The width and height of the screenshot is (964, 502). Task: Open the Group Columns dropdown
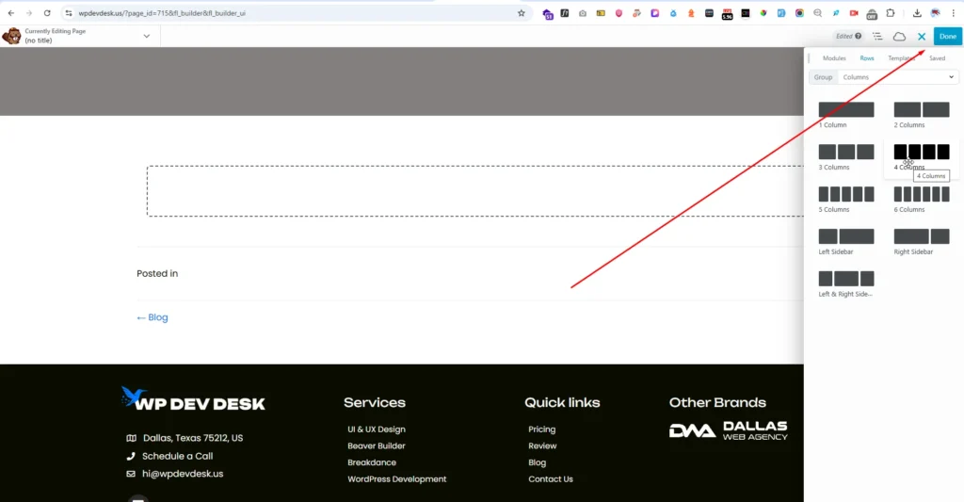(897, 77)
